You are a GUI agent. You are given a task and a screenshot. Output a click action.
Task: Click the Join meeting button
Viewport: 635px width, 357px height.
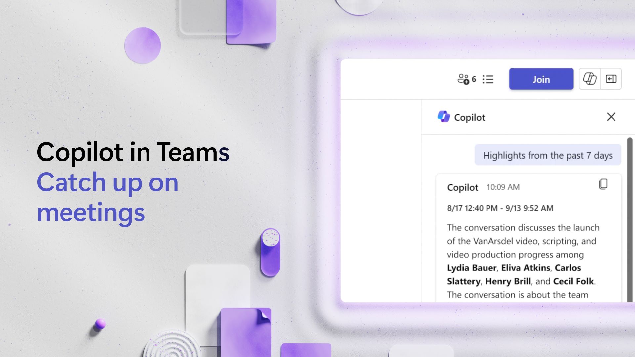[x=541, y=79]
